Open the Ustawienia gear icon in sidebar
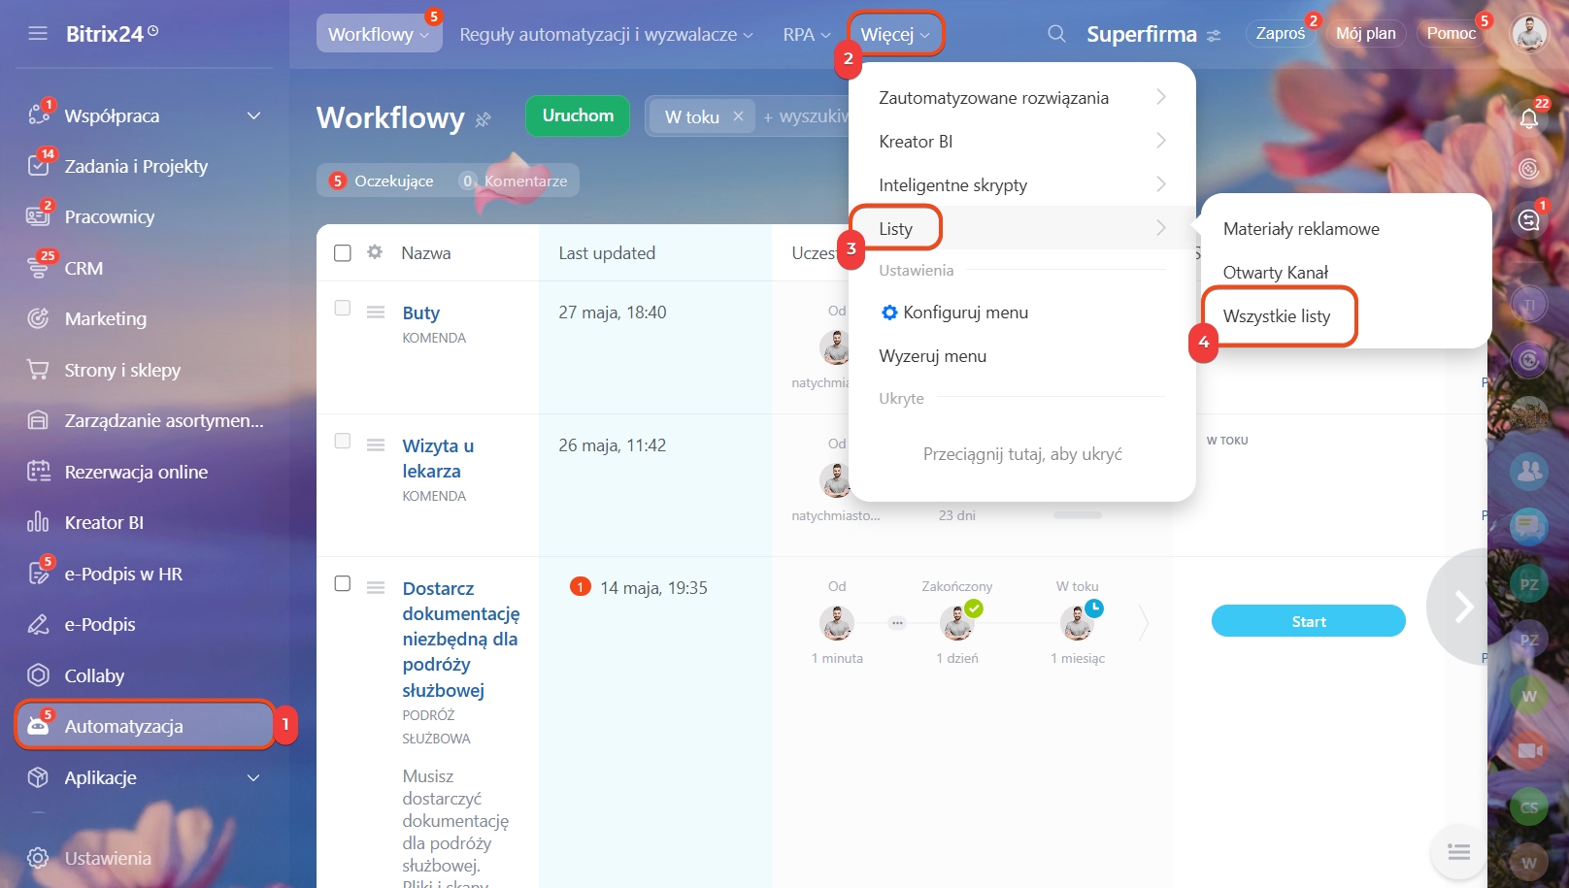This screenshot has width=1569, height=888. [x=38, y=858]
